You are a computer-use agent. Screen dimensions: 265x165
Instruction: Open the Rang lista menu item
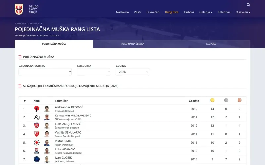[172, 12]
